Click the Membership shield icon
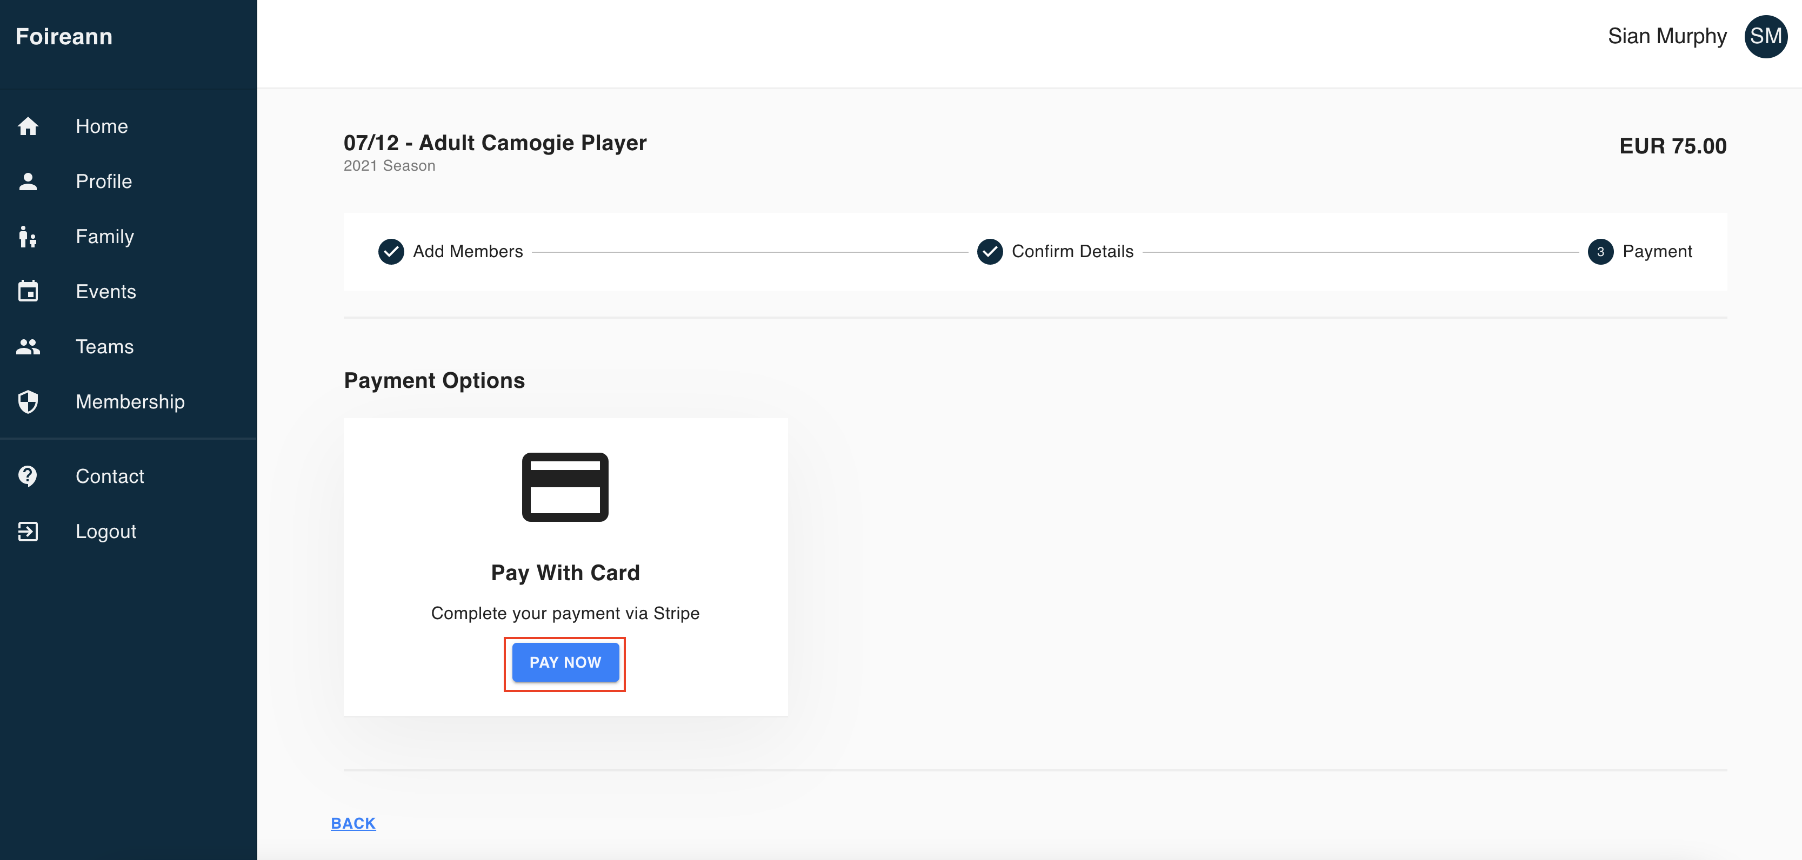 coord(28,401)
